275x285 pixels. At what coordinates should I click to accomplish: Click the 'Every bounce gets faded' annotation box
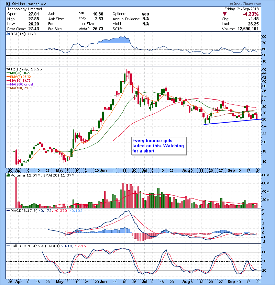point(159,146)
